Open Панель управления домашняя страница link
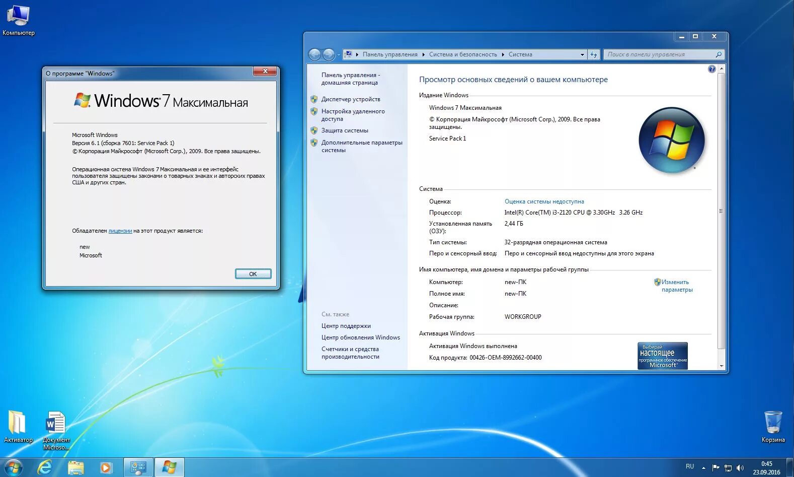The image size is (794, 477). click(351, 79)
